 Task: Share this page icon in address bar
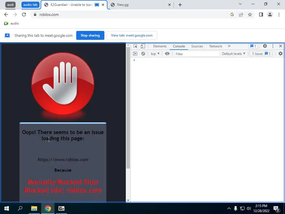tap(241, 14)
